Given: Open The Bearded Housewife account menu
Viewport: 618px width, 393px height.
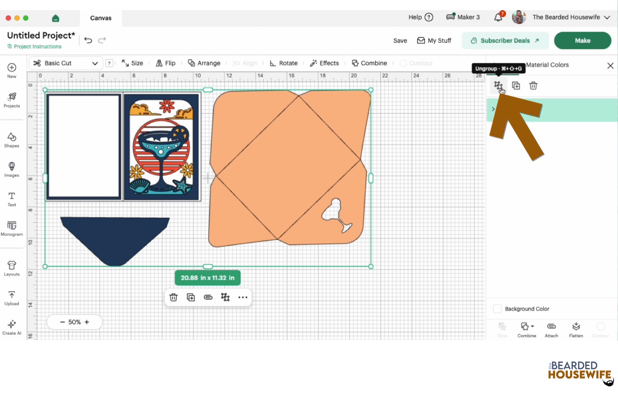Looking at the screenshot, I should [571, 17].
